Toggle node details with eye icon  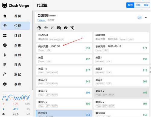click(66, 28)
